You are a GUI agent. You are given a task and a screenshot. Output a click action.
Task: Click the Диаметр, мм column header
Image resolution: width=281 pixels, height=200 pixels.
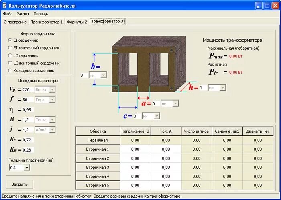258,131
